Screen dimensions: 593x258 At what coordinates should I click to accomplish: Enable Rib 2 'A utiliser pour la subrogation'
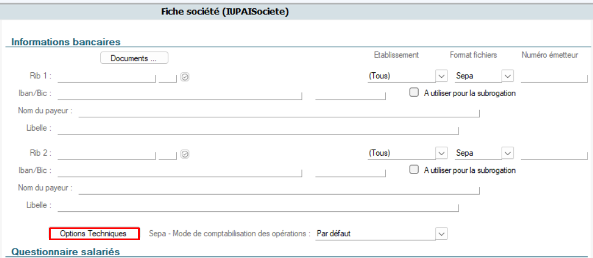(x=414, y=170)
